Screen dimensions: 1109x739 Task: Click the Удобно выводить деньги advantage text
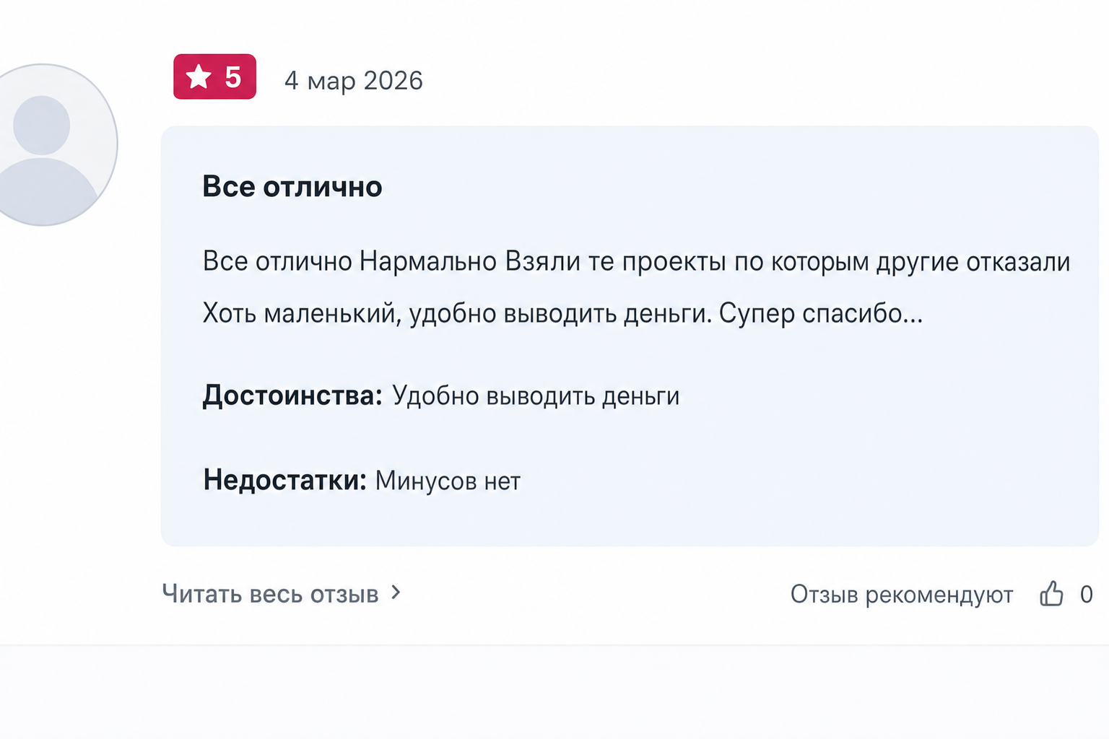536,396
